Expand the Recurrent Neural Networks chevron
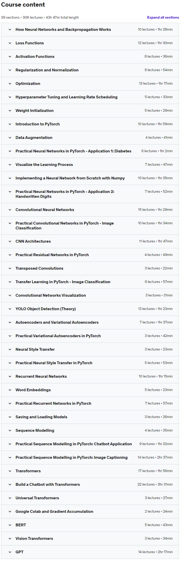This screenshot has width=180, height=562. [10, 376]
